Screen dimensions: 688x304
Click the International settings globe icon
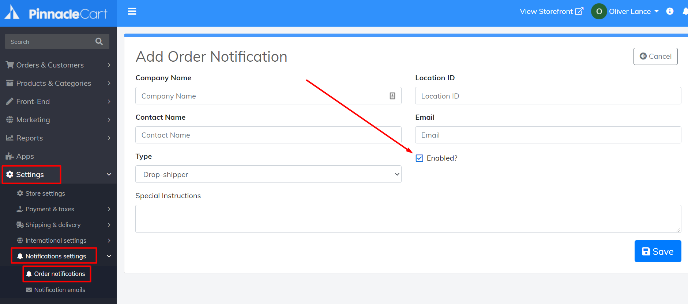click(x=20, y=240)
